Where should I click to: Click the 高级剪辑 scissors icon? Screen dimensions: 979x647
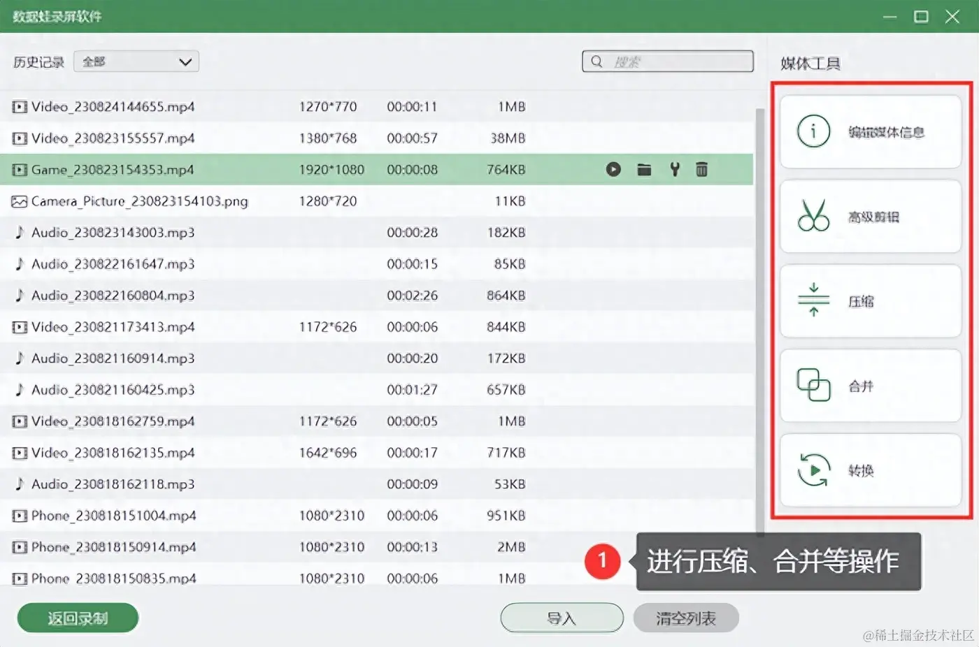pyautogui.click(x=813, y=215)
